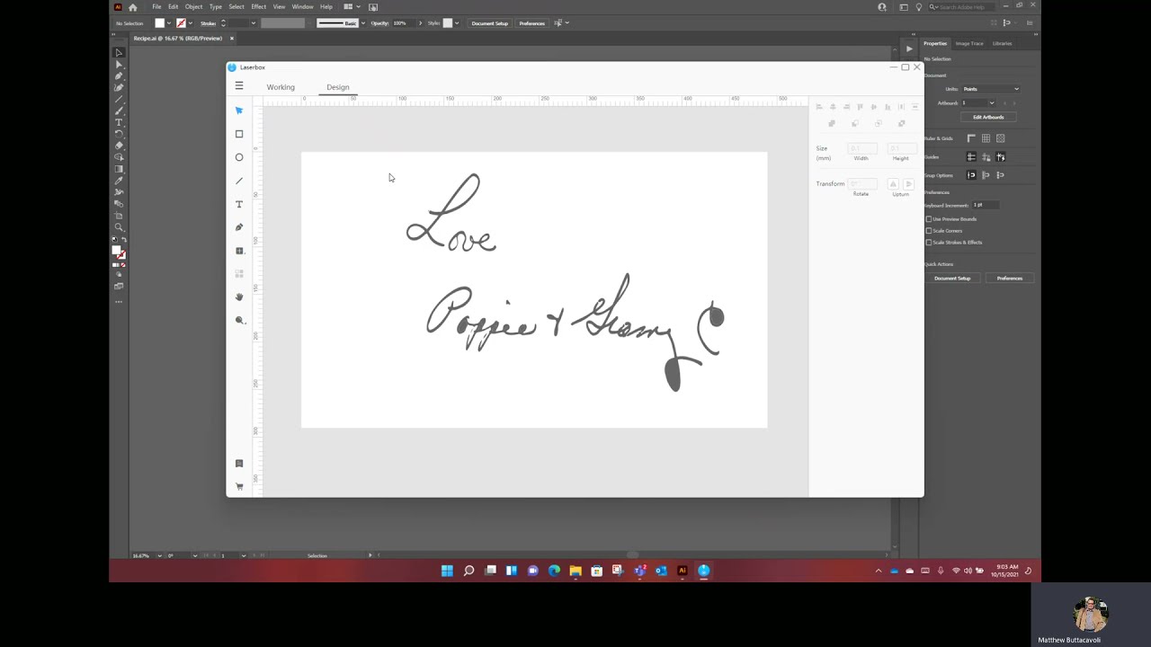Image resolution: width=1151 pixels, height=647 pixels.
Task: Open the File menu
Action: [156, 7]
